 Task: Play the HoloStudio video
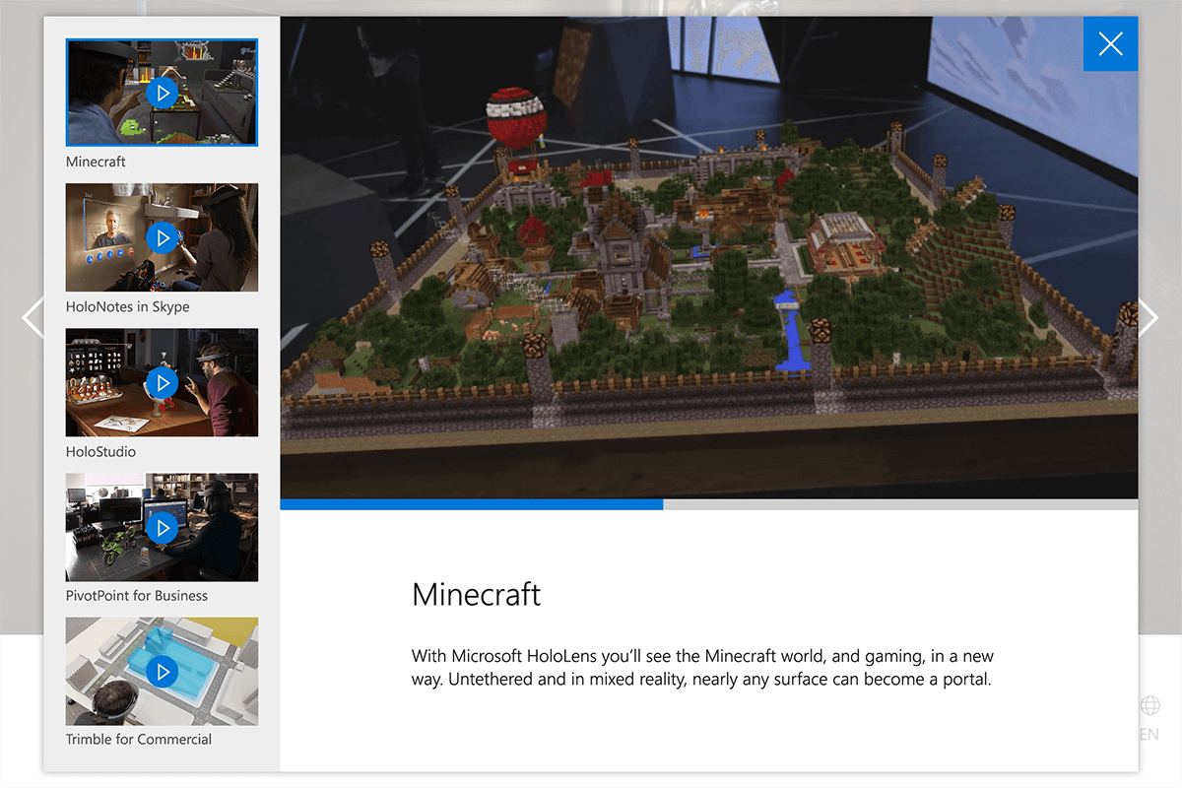click(162, 382)
